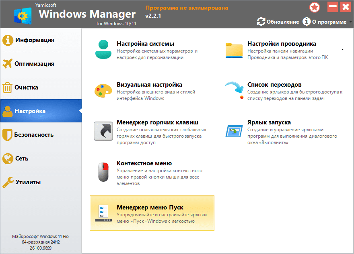Click the Оптимизация airplane icon
The height and width of the screenshot is (254, 354).
[8, 64]
